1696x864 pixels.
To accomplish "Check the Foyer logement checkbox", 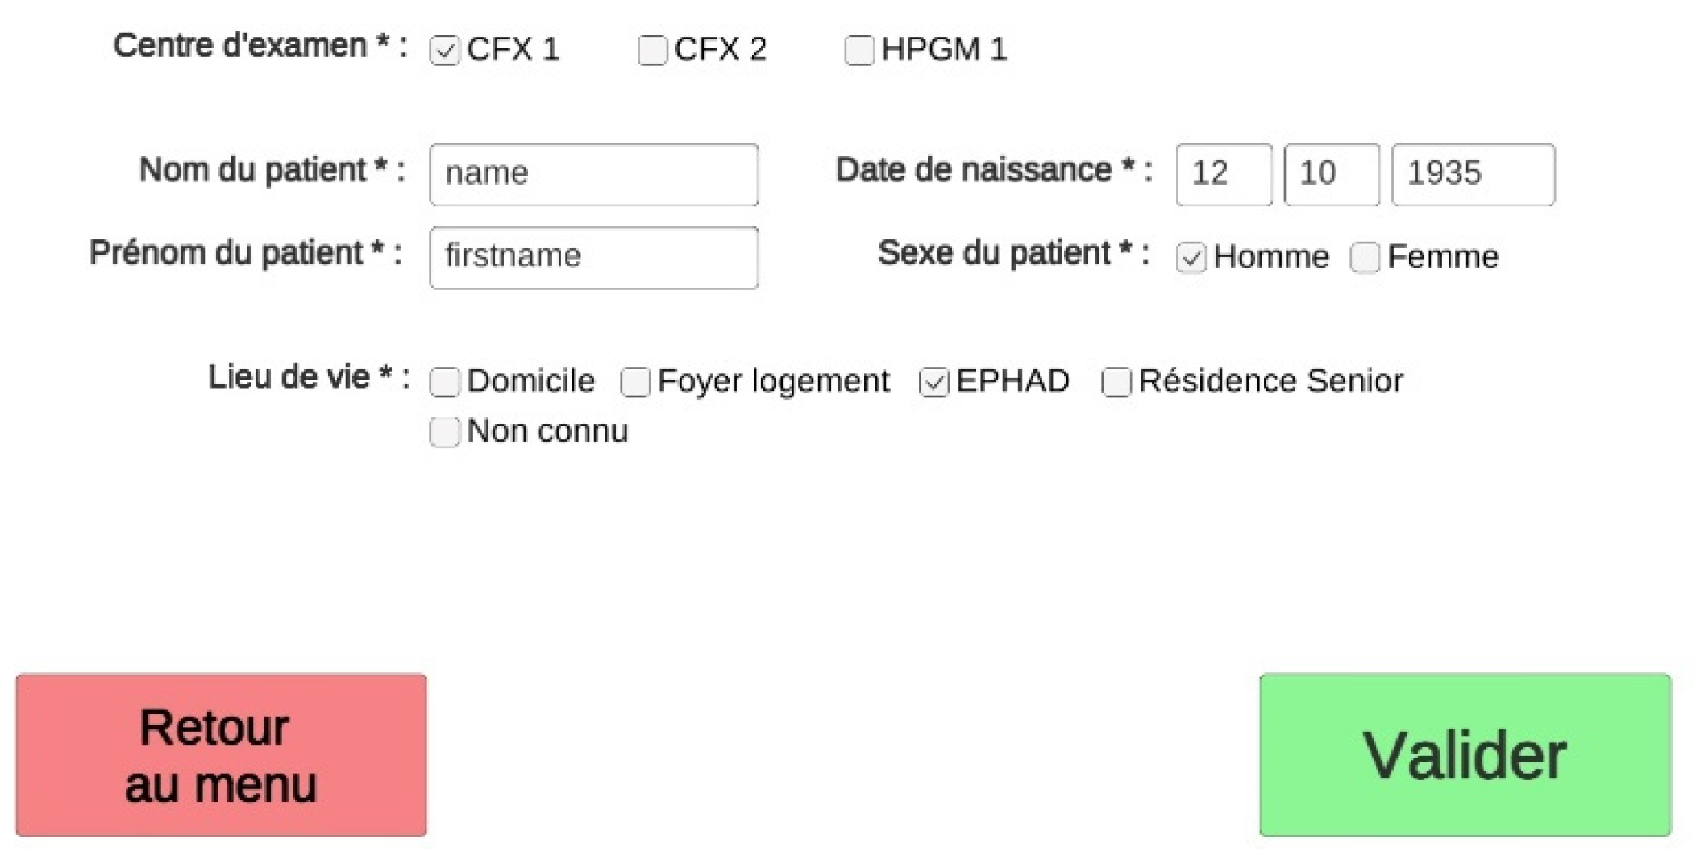I will click(635, 381).
